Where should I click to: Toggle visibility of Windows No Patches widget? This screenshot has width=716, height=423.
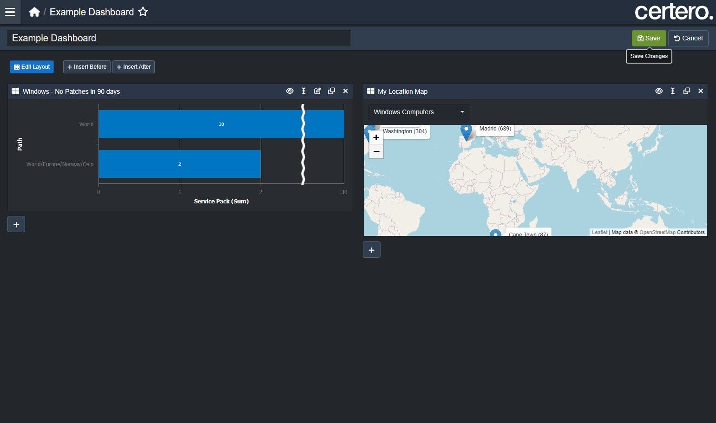(290, 91)
